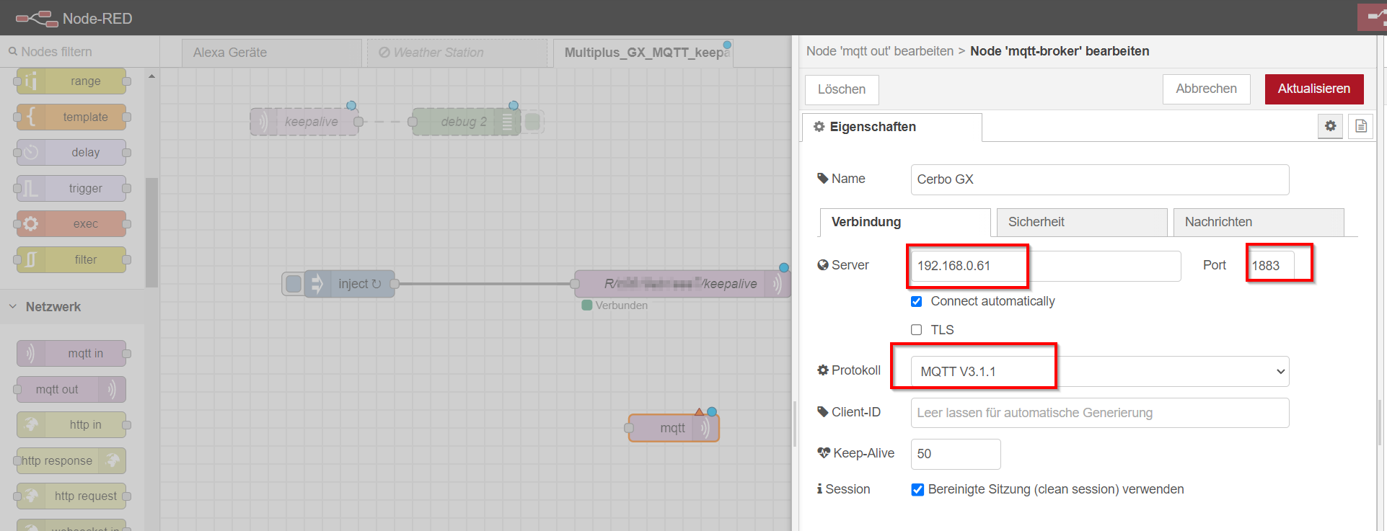The width and height of the screenshot is (1387, 531).
Task: Select the Eigenschaften tab
Action: [x=891, y=127]
